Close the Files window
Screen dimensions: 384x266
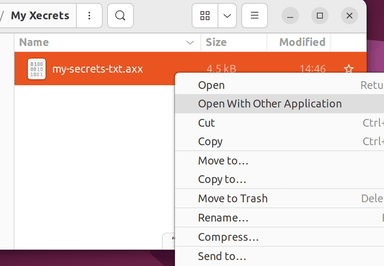click(350, 16)
